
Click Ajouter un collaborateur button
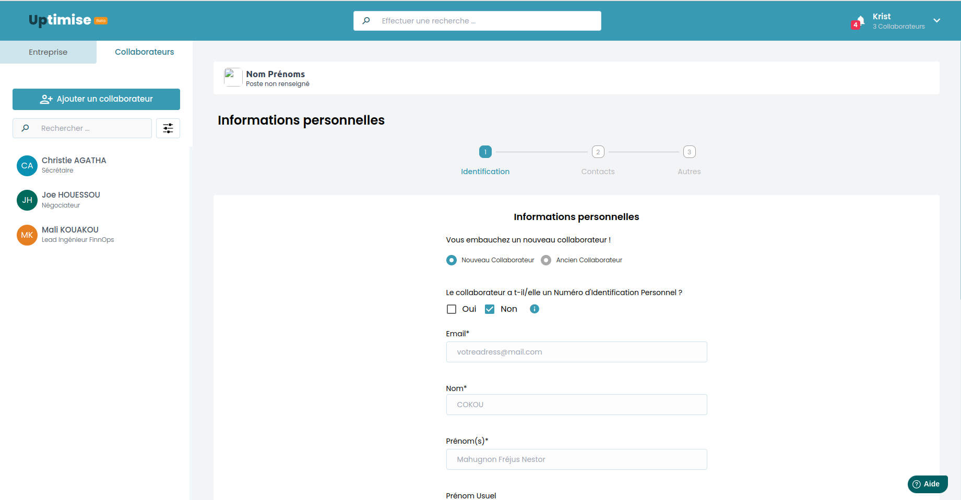96,99
